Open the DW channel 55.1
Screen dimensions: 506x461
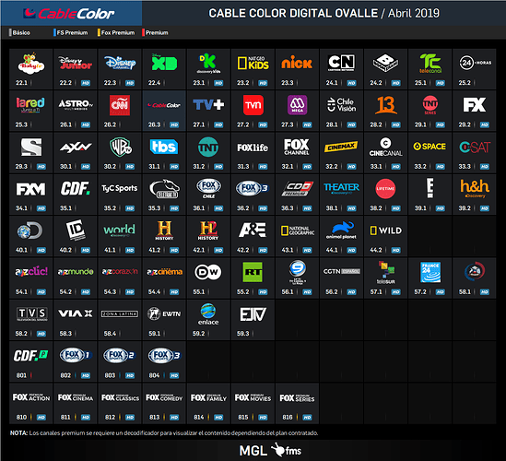208,278
